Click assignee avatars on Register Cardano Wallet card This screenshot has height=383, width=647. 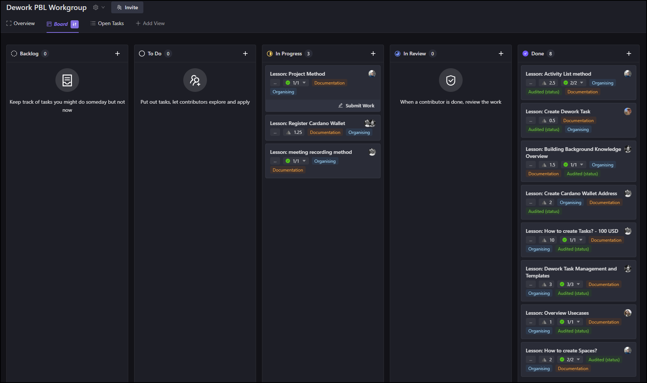point(370,123)
